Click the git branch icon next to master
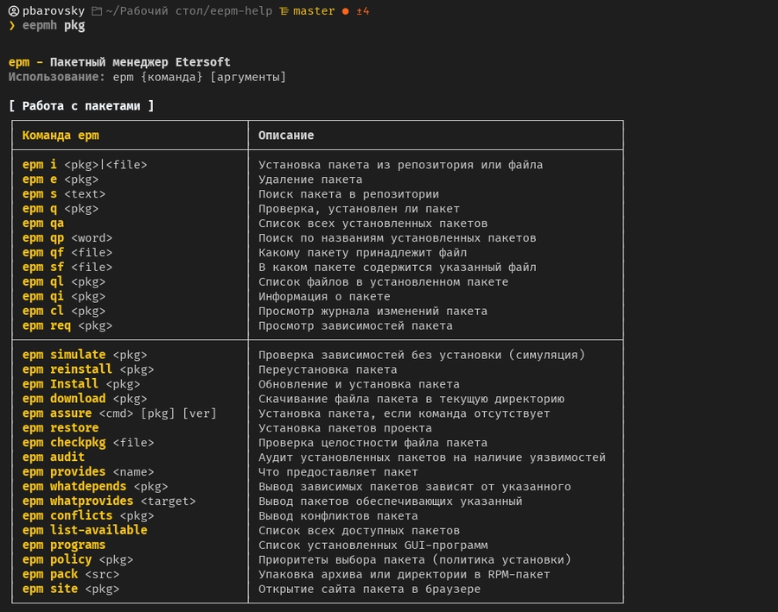Image resolution: width=778 pixels, height=612 pixels. click(284, 11)
